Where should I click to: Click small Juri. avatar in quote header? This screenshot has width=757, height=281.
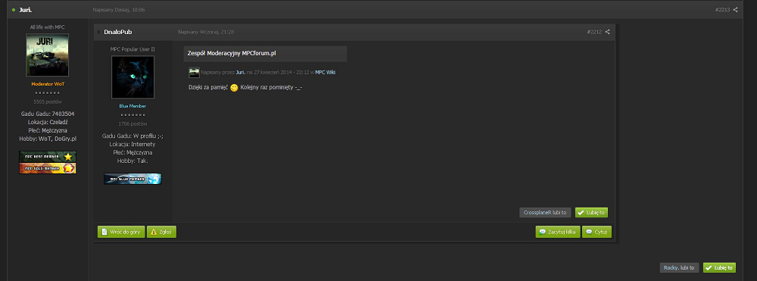194,73
